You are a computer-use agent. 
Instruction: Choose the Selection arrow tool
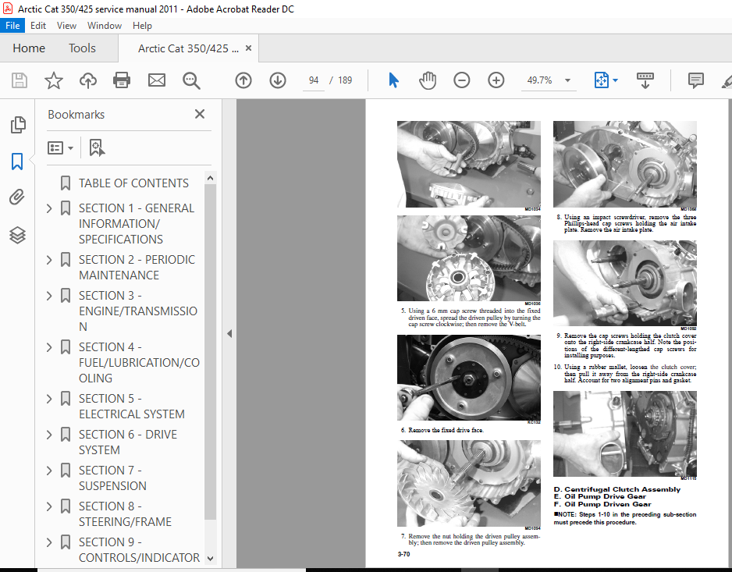pos(393,80)
